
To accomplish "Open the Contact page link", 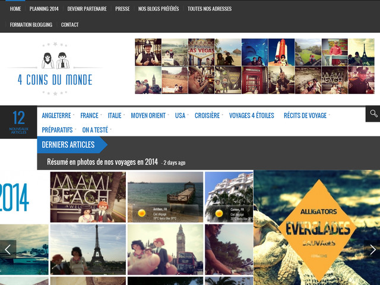I will coord(69,25).
